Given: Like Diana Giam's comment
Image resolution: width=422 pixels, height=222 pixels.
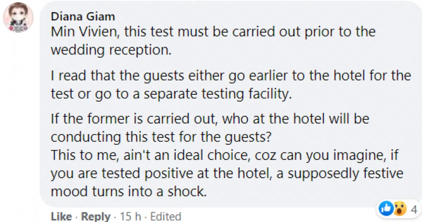Looking at the screenshot, I should [x=61, y=216].
